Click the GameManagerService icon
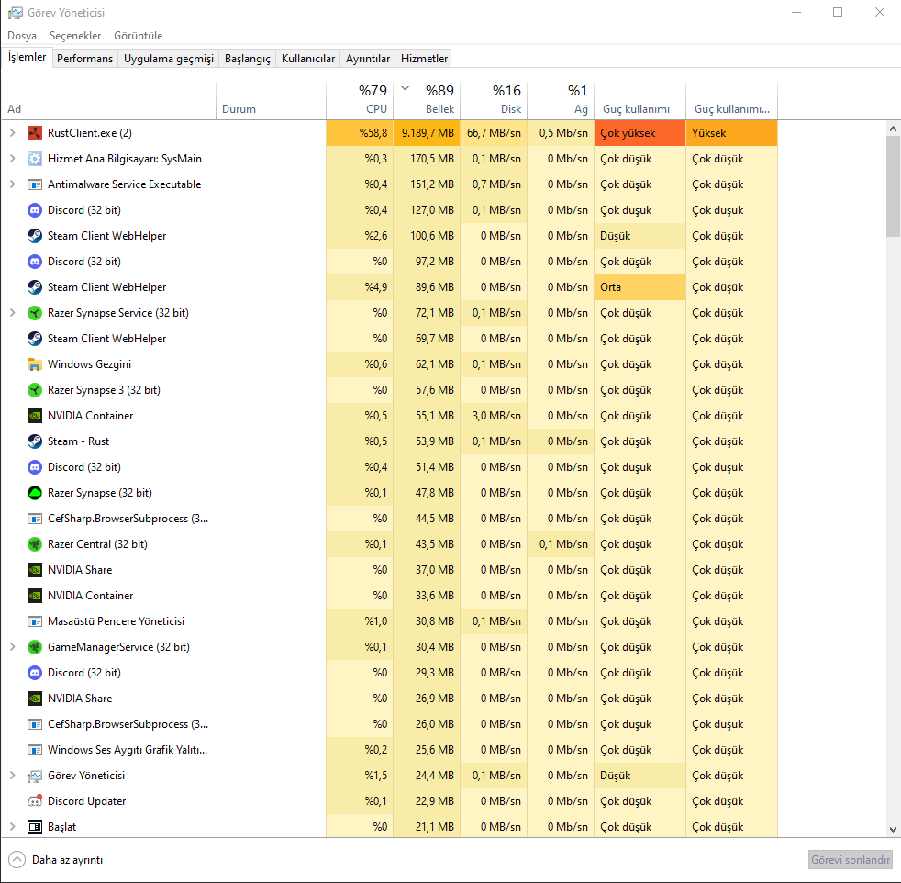Screen dimensions: 901x883 (x=35, y=647)
